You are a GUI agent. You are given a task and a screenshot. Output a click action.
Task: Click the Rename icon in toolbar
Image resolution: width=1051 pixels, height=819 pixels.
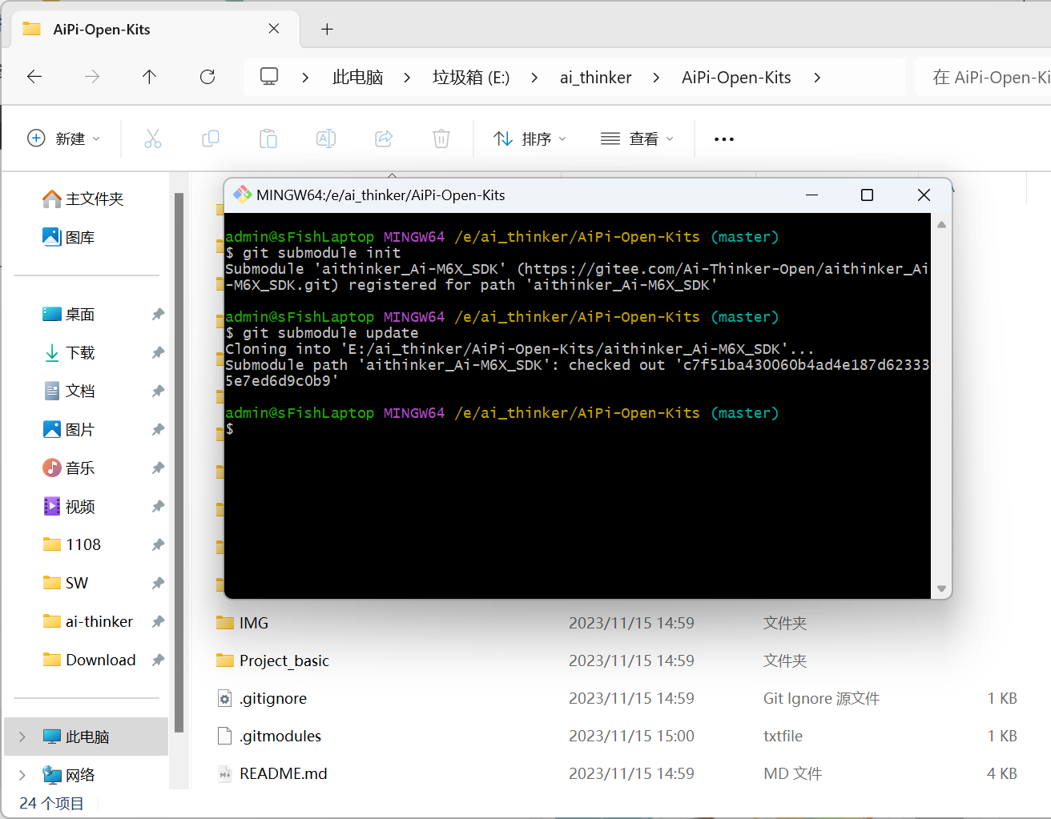click(326, 139)
